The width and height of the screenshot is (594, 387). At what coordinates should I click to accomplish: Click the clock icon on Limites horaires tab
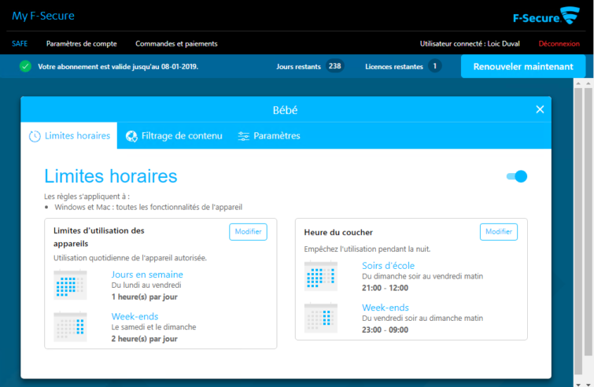click(35, 136)
